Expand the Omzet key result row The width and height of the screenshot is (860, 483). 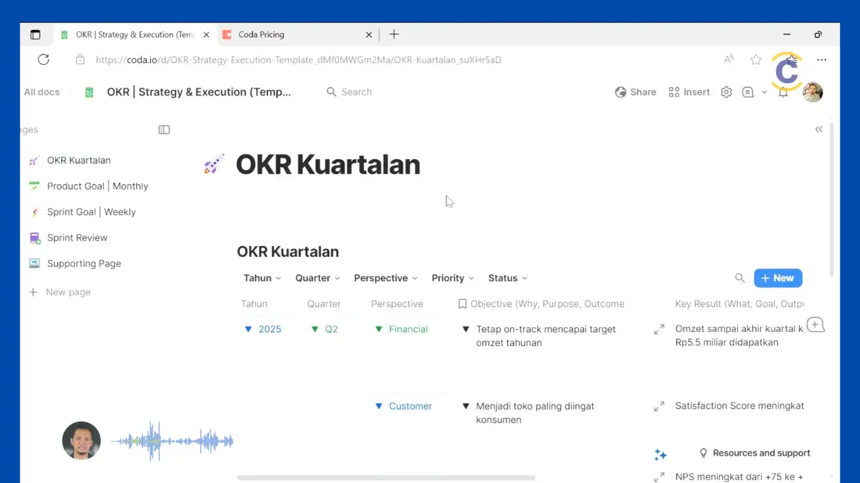coord(659,330)
